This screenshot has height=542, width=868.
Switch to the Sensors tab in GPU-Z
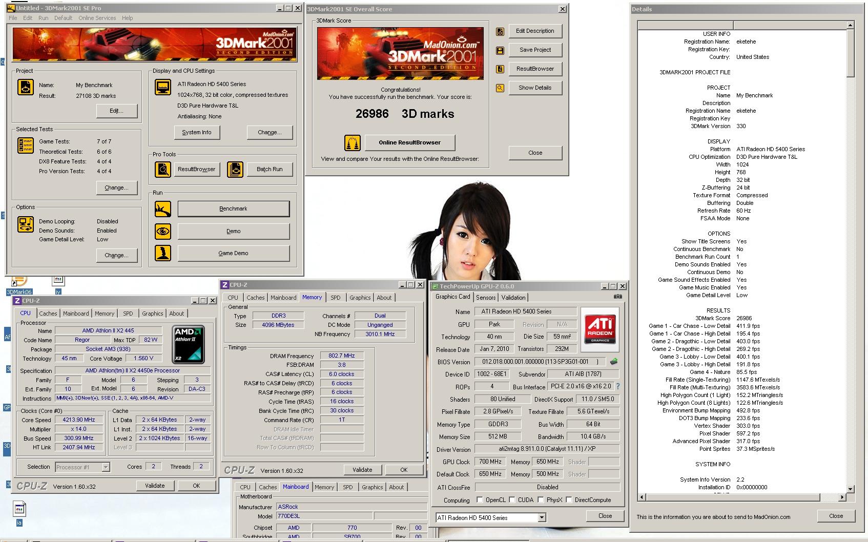[486, 298]
